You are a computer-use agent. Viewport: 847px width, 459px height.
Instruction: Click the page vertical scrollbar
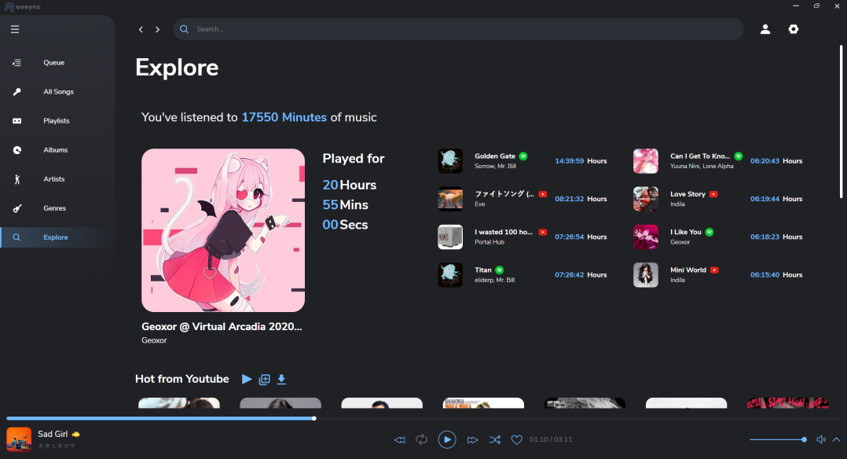(841, 122)
